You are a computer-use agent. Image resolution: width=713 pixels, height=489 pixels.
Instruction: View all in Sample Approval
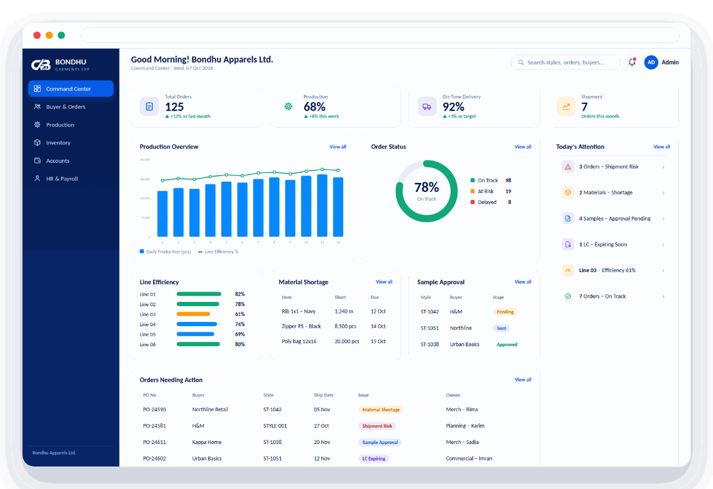point(523,282)
